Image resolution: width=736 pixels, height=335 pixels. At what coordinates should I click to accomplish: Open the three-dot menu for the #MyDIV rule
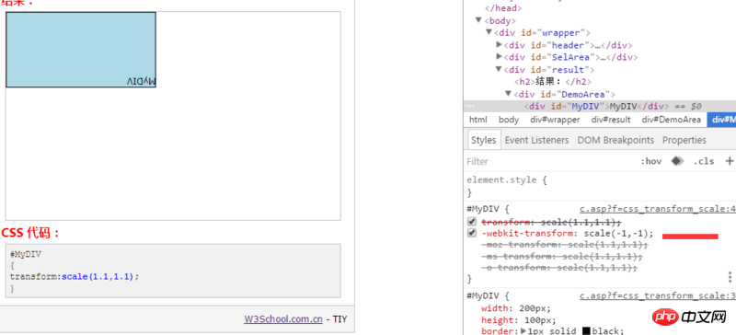pyautogui.click(x=730, y=277)
